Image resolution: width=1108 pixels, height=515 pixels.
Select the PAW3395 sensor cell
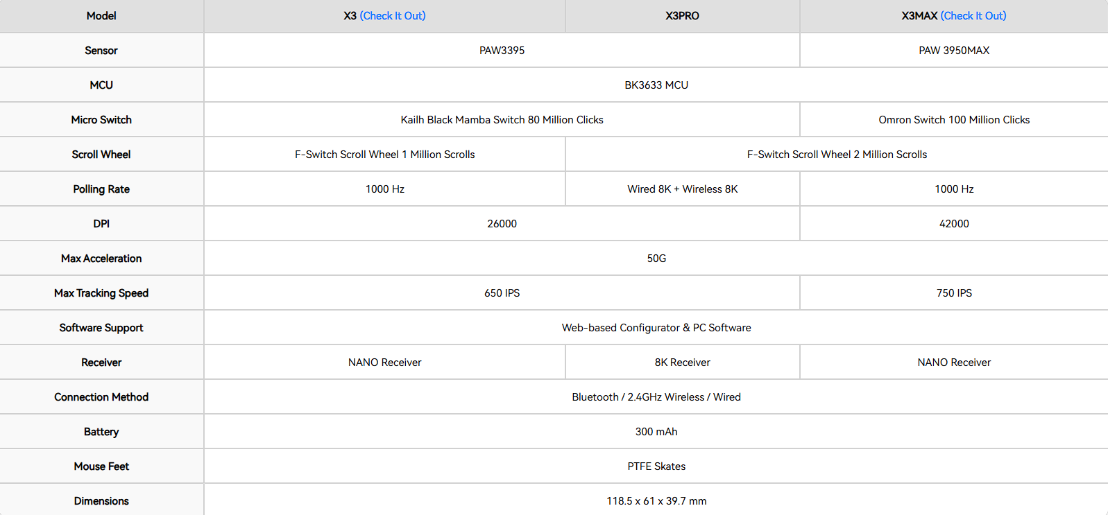(502, 51)
